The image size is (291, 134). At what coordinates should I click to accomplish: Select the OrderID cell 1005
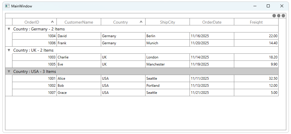click(35, 64)
